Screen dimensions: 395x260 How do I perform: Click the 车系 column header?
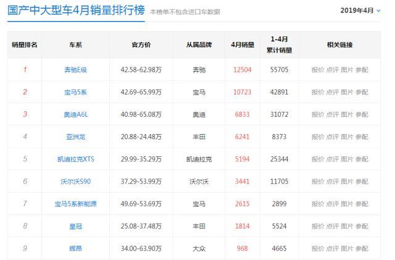75,45
